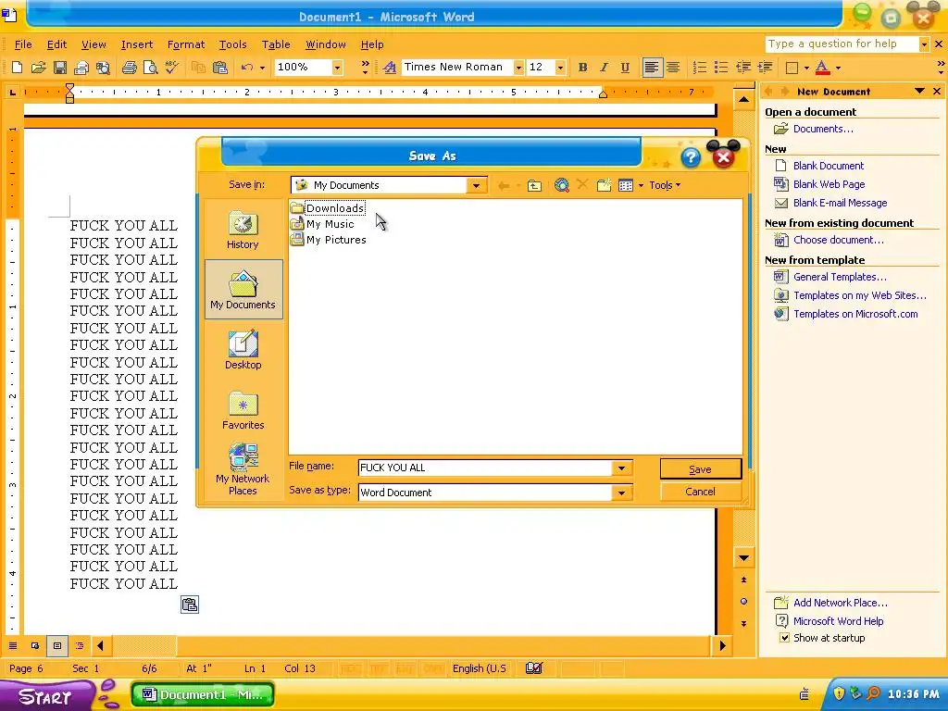
Task: Click Blank Document link in task pane
Action: [829, 166]
